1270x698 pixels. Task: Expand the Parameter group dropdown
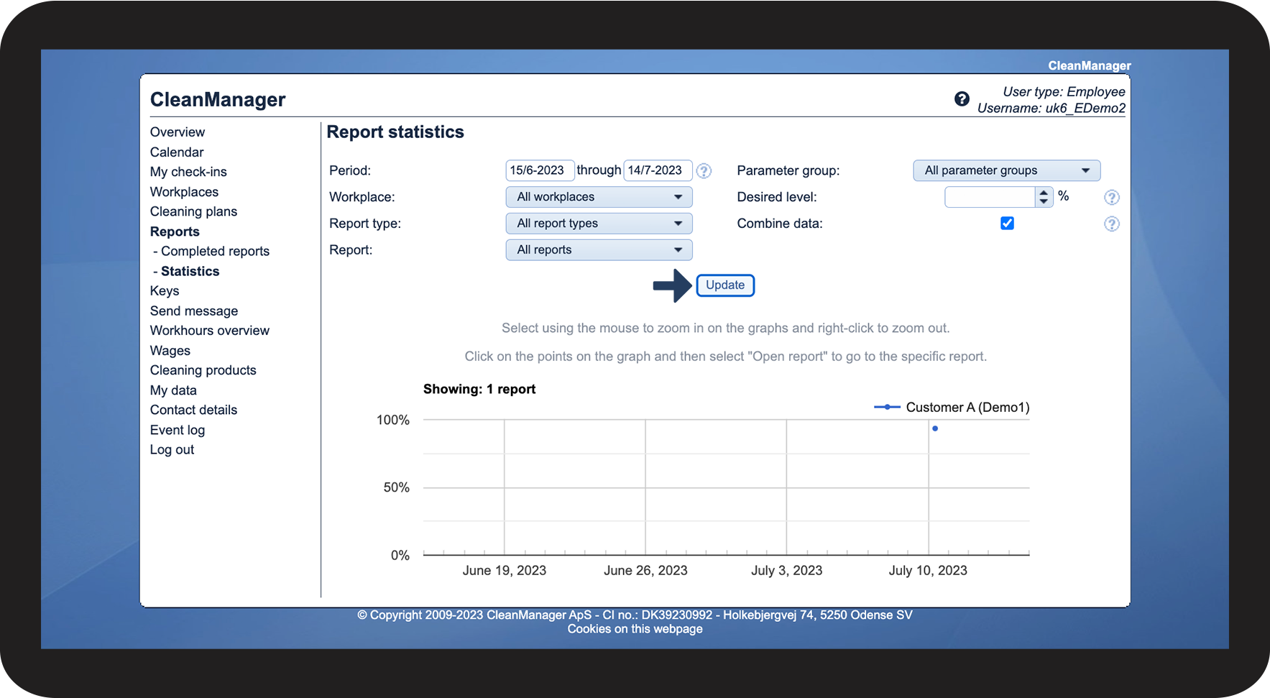[x=1006, y=170]
